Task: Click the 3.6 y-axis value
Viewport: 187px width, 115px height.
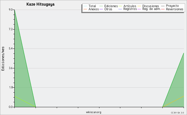Action: click(x=11, y=68)
